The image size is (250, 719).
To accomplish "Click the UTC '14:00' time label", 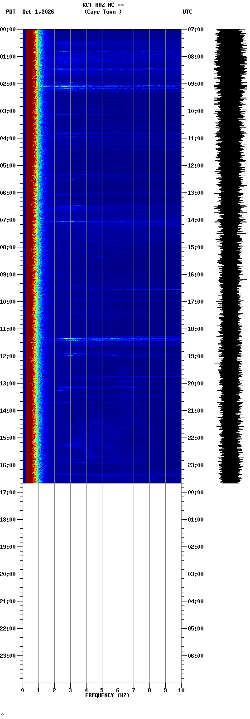I will 195,220.
